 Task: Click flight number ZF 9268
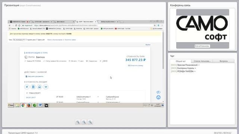pos(60,97)
